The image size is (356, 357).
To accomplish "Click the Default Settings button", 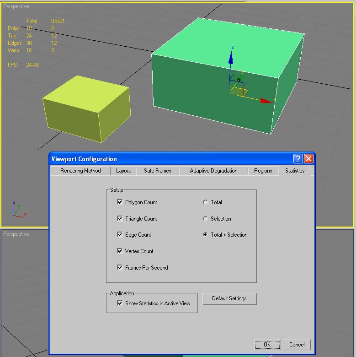I will pyautogui.click(x=229, y=298).
